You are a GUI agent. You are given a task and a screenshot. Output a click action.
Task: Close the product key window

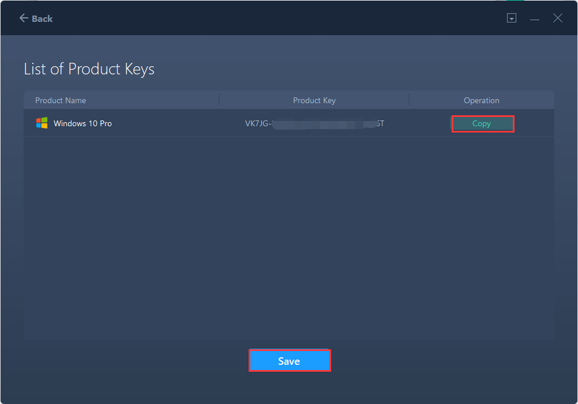(x=558, y=18)
